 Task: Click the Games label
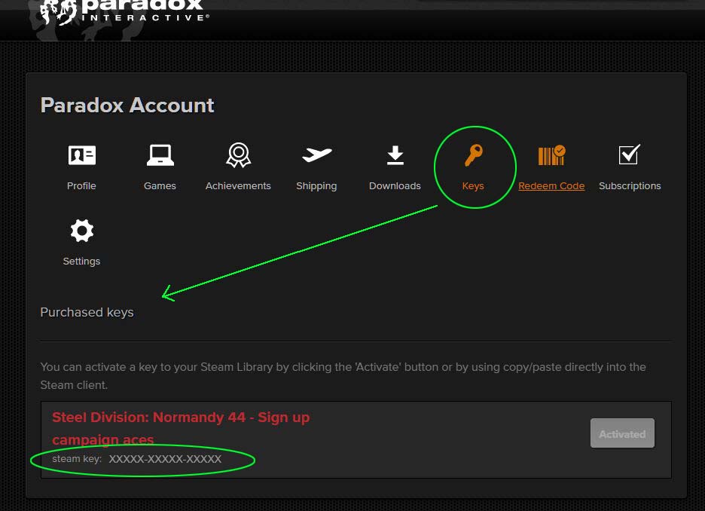coord(160,185)
